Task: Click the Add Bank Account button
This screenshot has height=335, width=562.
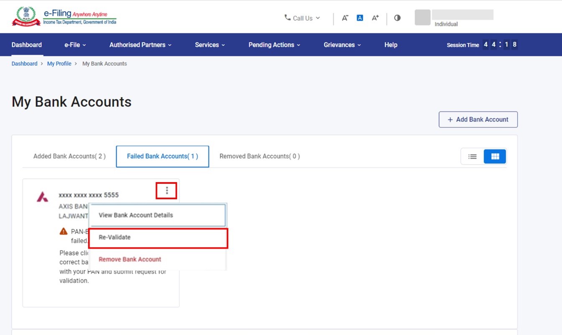Action: pyautogui.click(x=478, y=119)
